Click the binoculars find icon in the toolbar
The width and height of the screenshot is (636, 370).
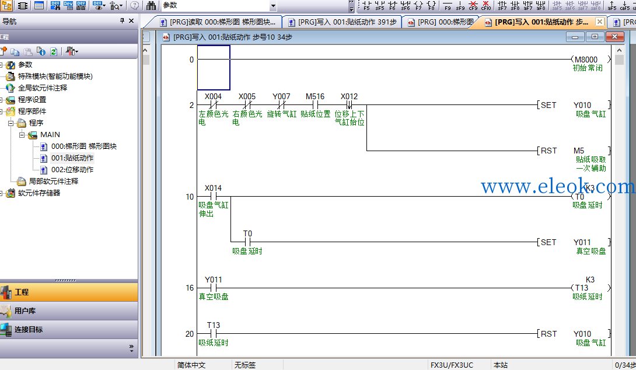(x=151, y=6)
